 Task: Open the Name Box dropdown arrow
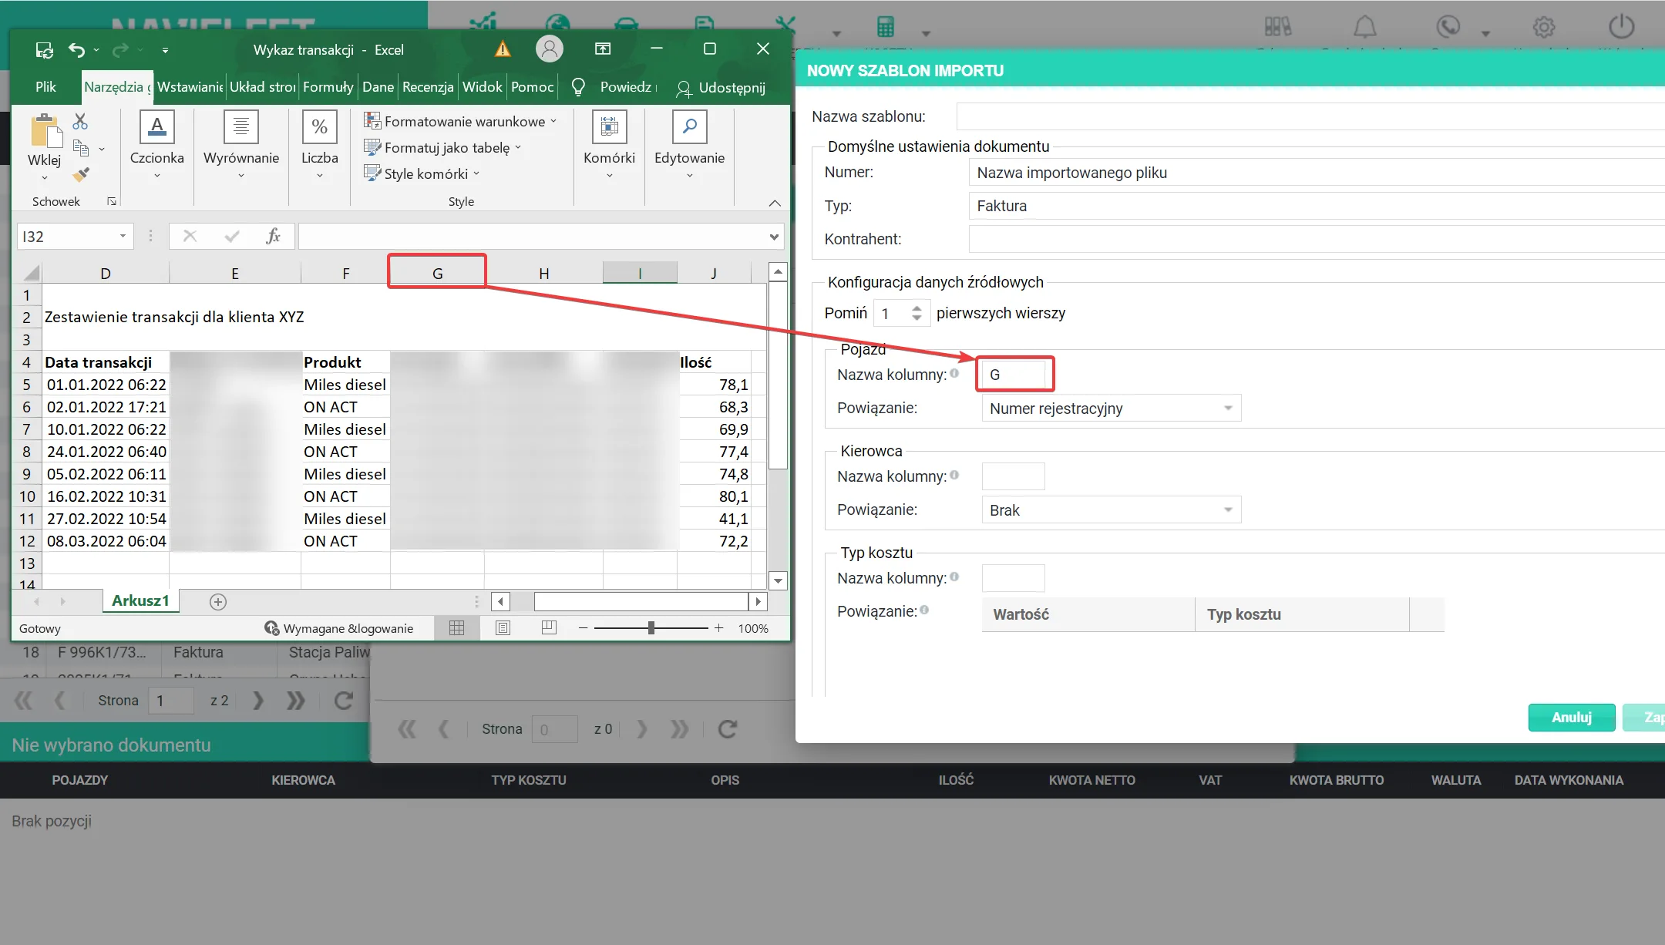tap(123, 236)
